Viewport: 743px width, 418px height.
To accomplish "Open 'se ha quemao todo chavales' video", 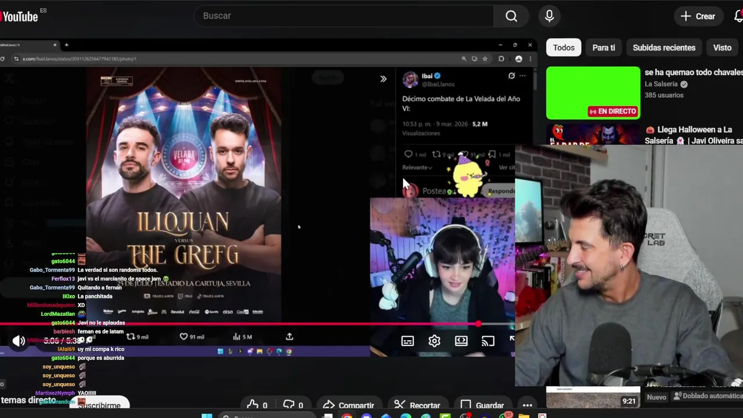I will pos(694,72).
